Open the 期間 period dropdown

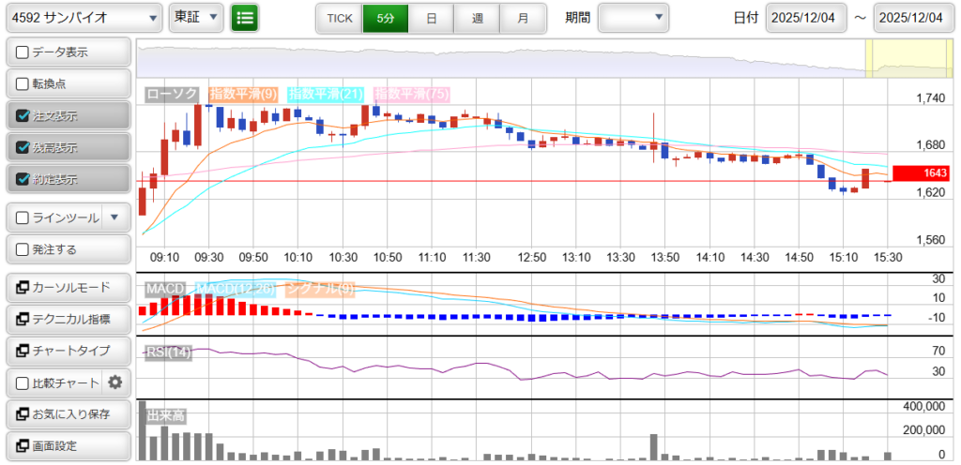coord(633,18)
